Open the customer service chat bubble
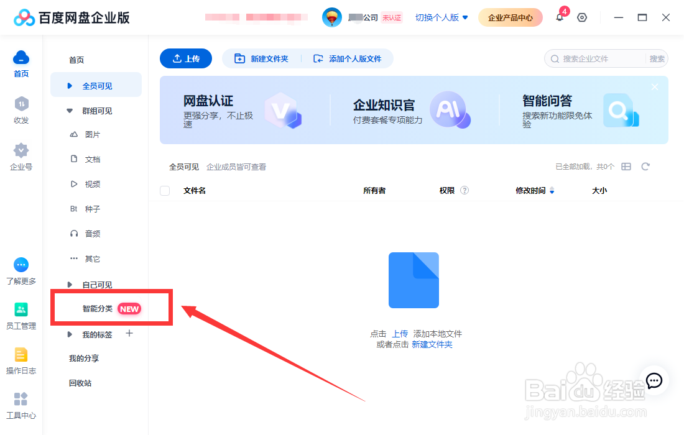 (x=654, y=381)
